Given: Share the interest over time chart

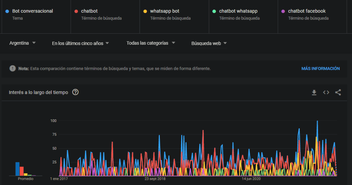Looking at the screenshot, I should 338,92.
